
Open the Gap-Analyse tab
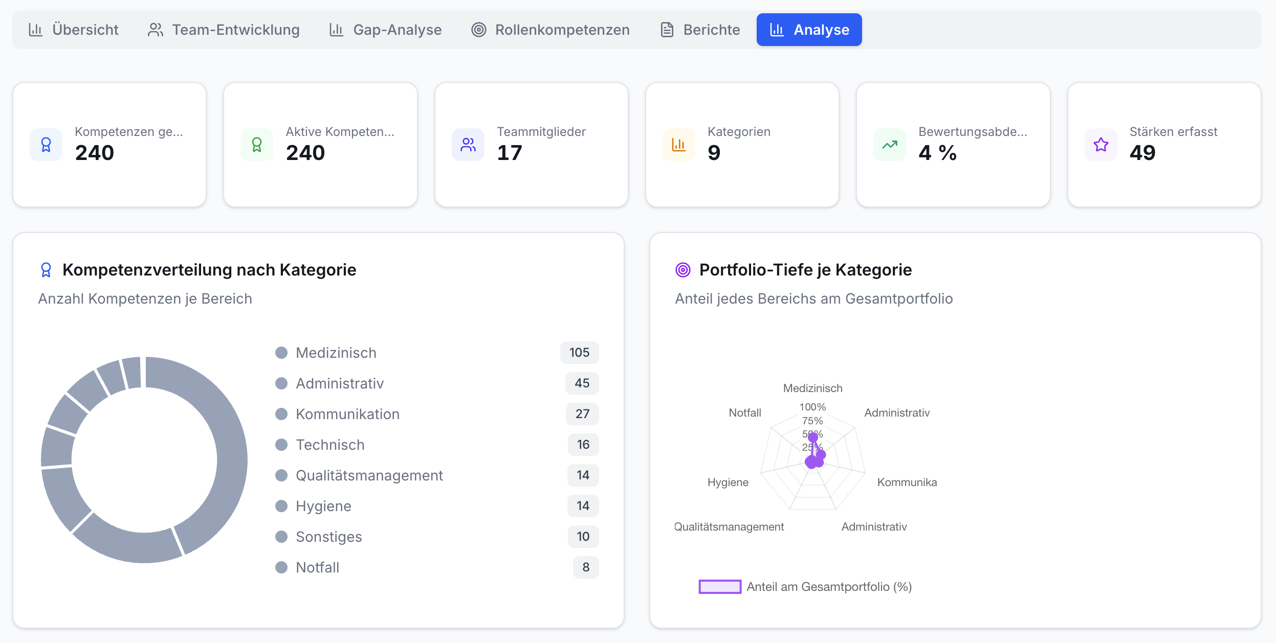(x=385, y=30)
